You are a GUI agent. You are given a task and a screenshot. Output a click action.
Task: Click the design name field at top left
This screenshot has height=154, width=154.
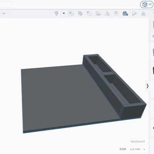click(x=6, y=5)
